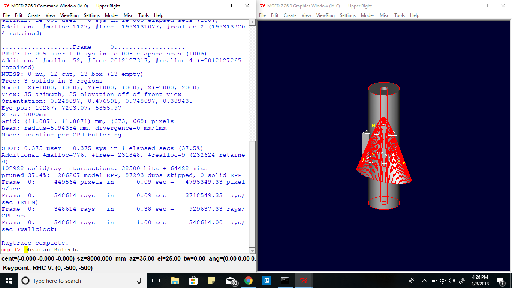Click the MGED taskbar icon
The width and height of the screenshot is (512, 288).
303,280
